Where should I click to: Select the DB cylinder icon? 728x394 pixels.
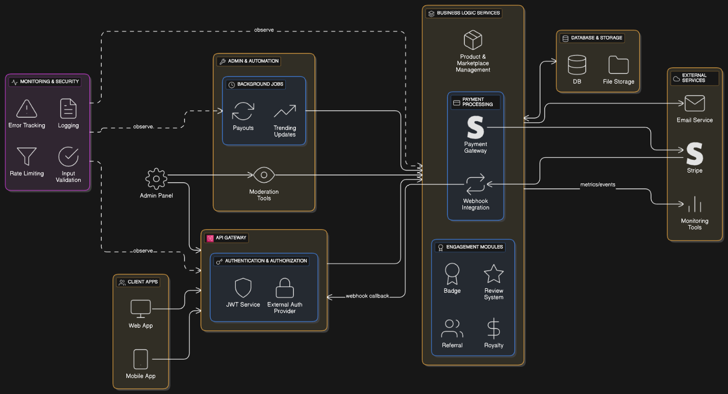pos(577,65)
